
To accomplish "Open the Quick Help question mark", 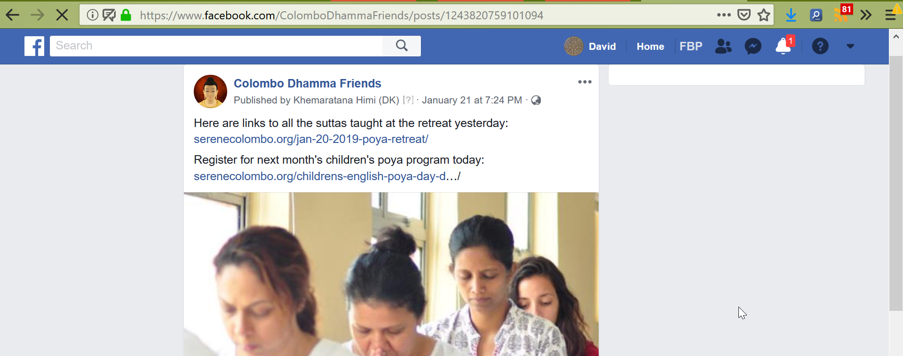I will [820, 46].
